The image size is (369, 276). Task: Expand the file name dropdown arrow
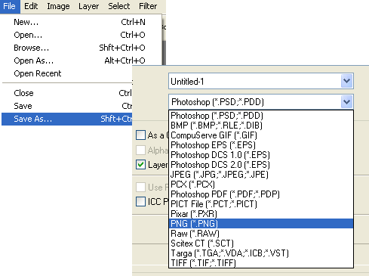pyautogui.click(x=346, y=81)
